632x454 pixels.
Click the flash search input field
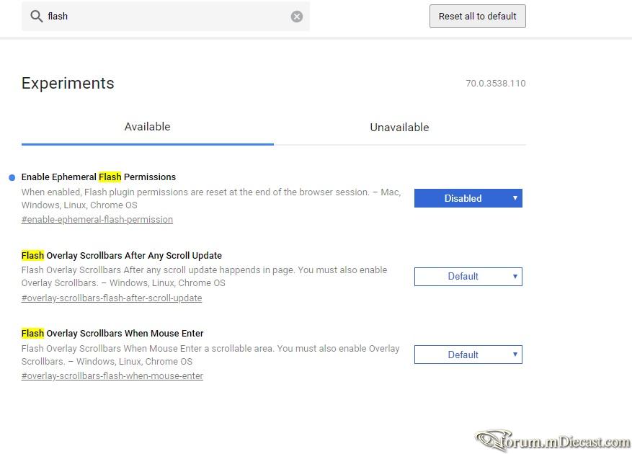(x=166, y=16)
